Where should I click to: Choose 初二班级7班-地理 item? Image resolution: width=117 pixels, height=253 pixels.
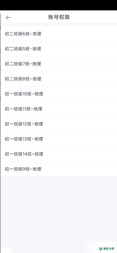tap(59, 64)
